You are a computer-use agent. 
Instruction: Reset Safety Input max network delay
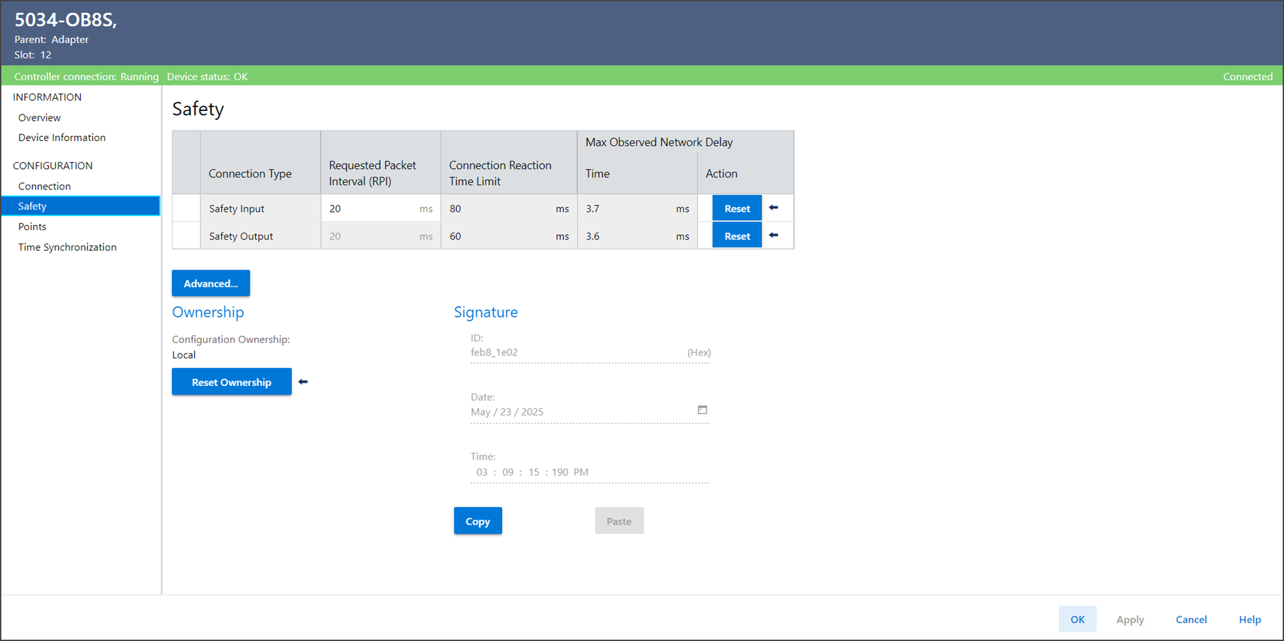pos(736,208)
